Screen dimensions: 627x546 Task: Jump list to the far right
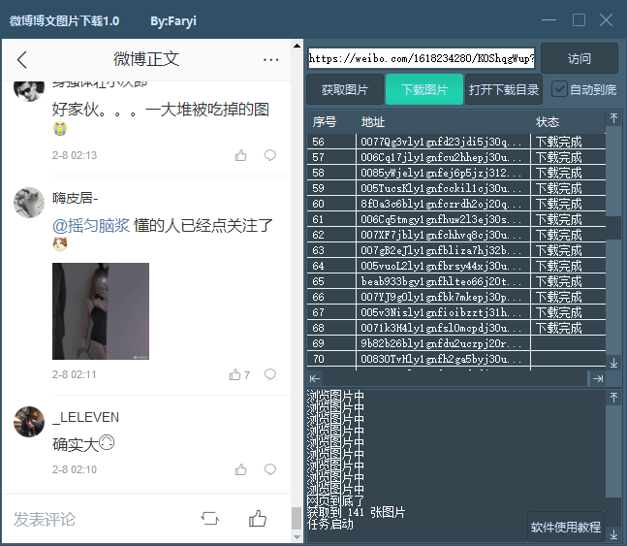tap(598, 378)
